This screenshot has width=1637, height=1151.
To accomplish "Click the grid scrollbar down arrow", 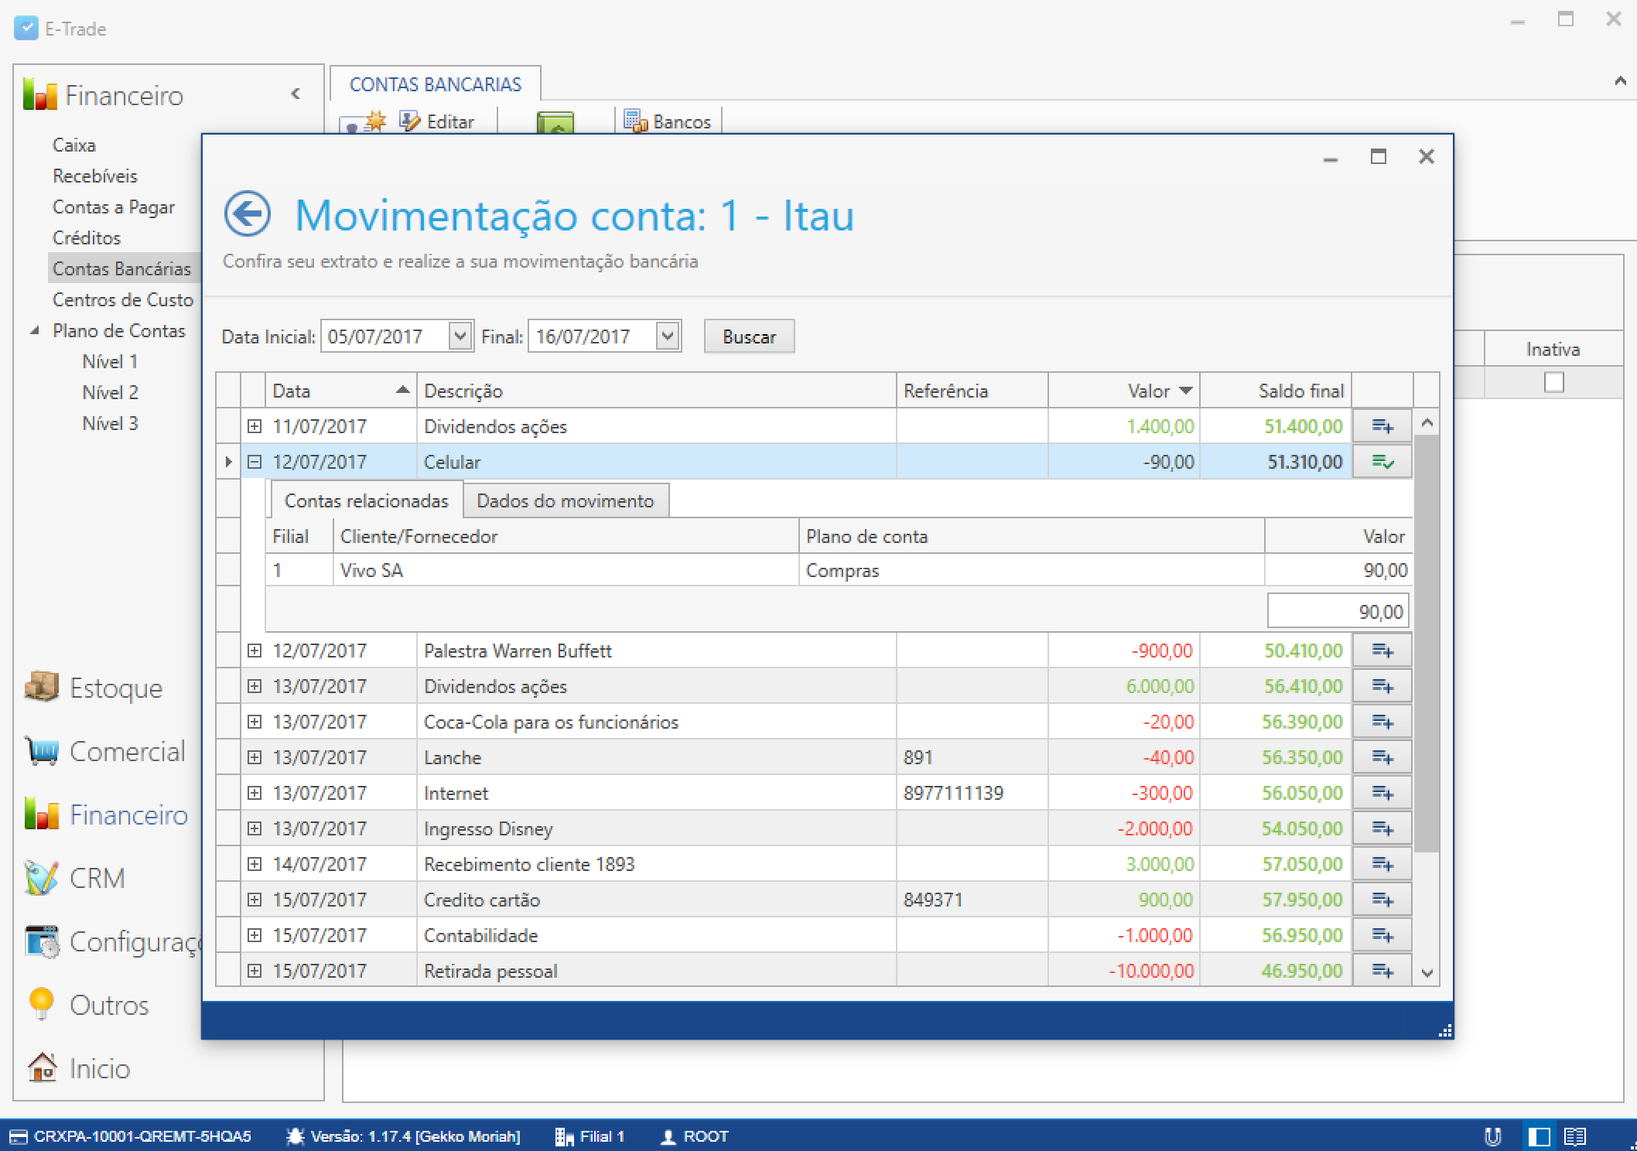I will (1427, 973).
